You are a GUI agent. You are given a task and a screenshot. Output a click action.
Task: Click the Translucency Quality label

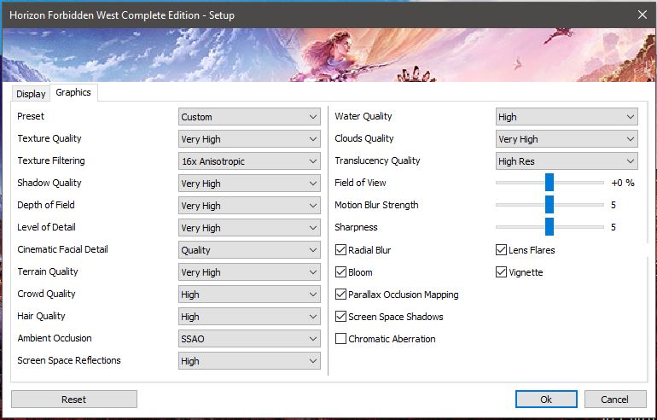click(x=377, y=161)
